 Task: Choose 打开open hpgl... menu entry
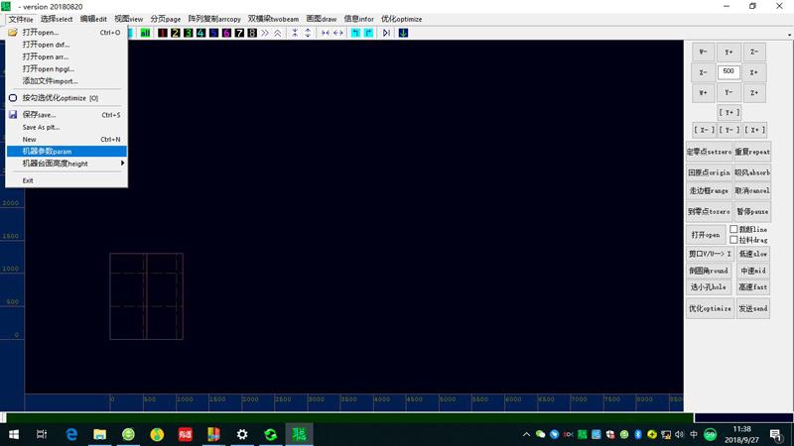pos(66,68)
